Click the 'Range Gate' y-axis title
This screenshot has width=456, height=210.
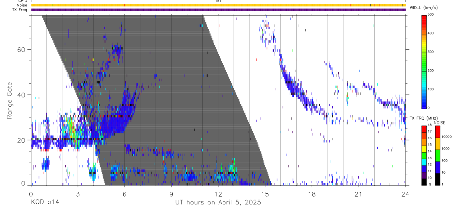[x=10, y=101]
